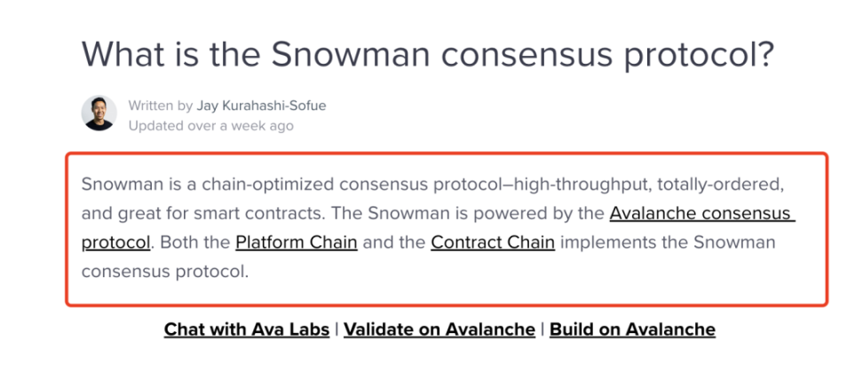Click the Chat with Ava Labs link
Image resolution: width=863 pixels, height=380 pixels.
pos(246,330)
